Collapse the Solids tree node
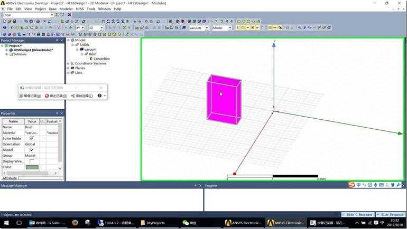407x229 pixels. pos(73,45)
